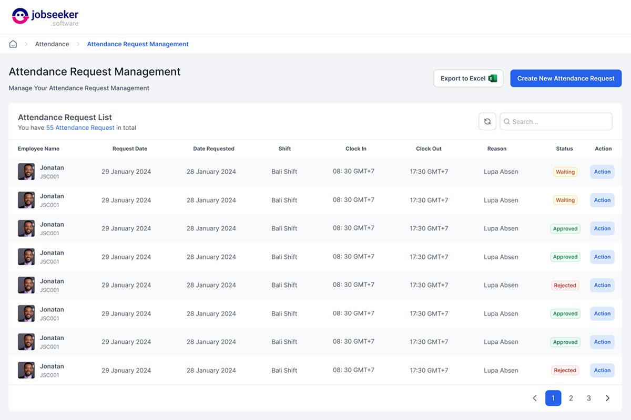Viewport: 631px width, 420px height.
Task: Click the Export to Excel label
Action: point(463,78)
